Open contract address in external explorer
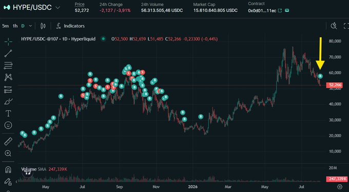The height and width of the screenshot is (192, 349). coord(280,10)
